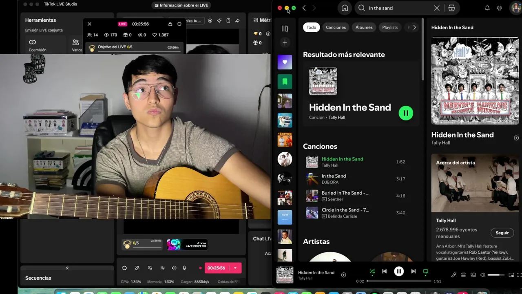Viewport: 522px width, 294px height.
Task: Open Spotify notifications bell
Action: (487, 8)
